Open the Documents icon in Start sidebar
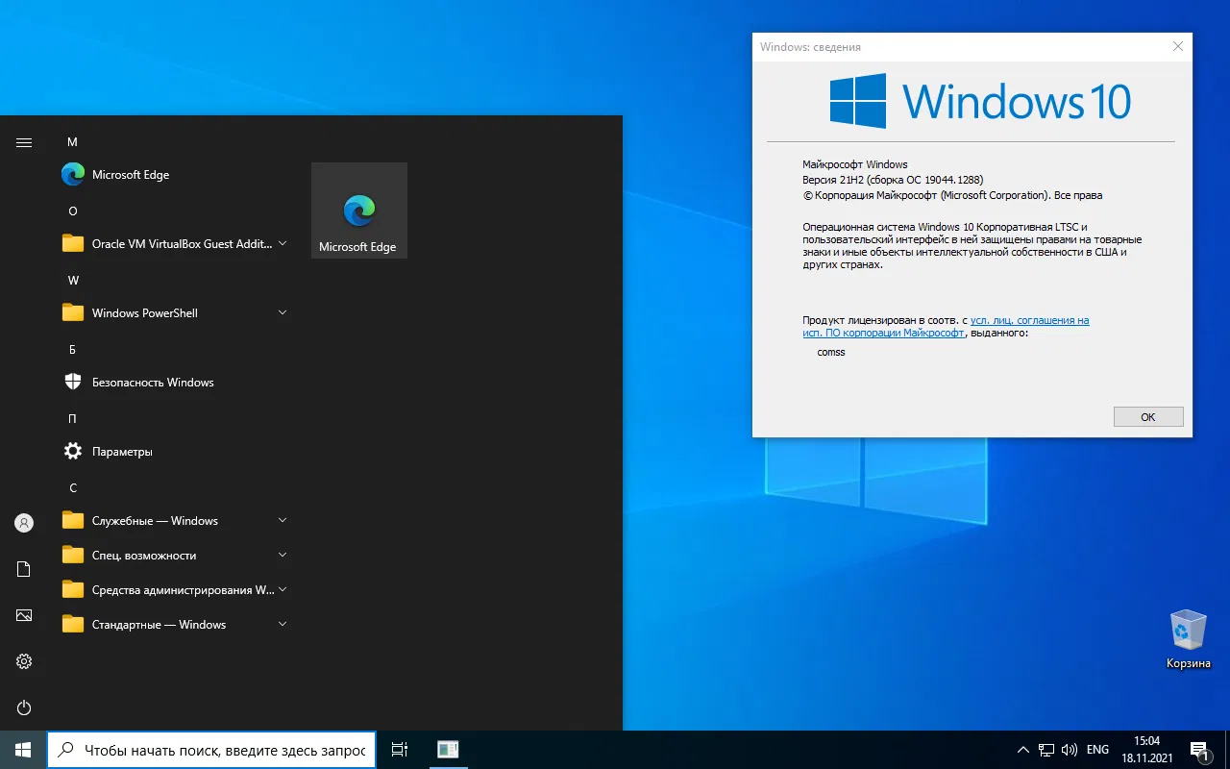1230x769 pixels. tap(24, 569)
